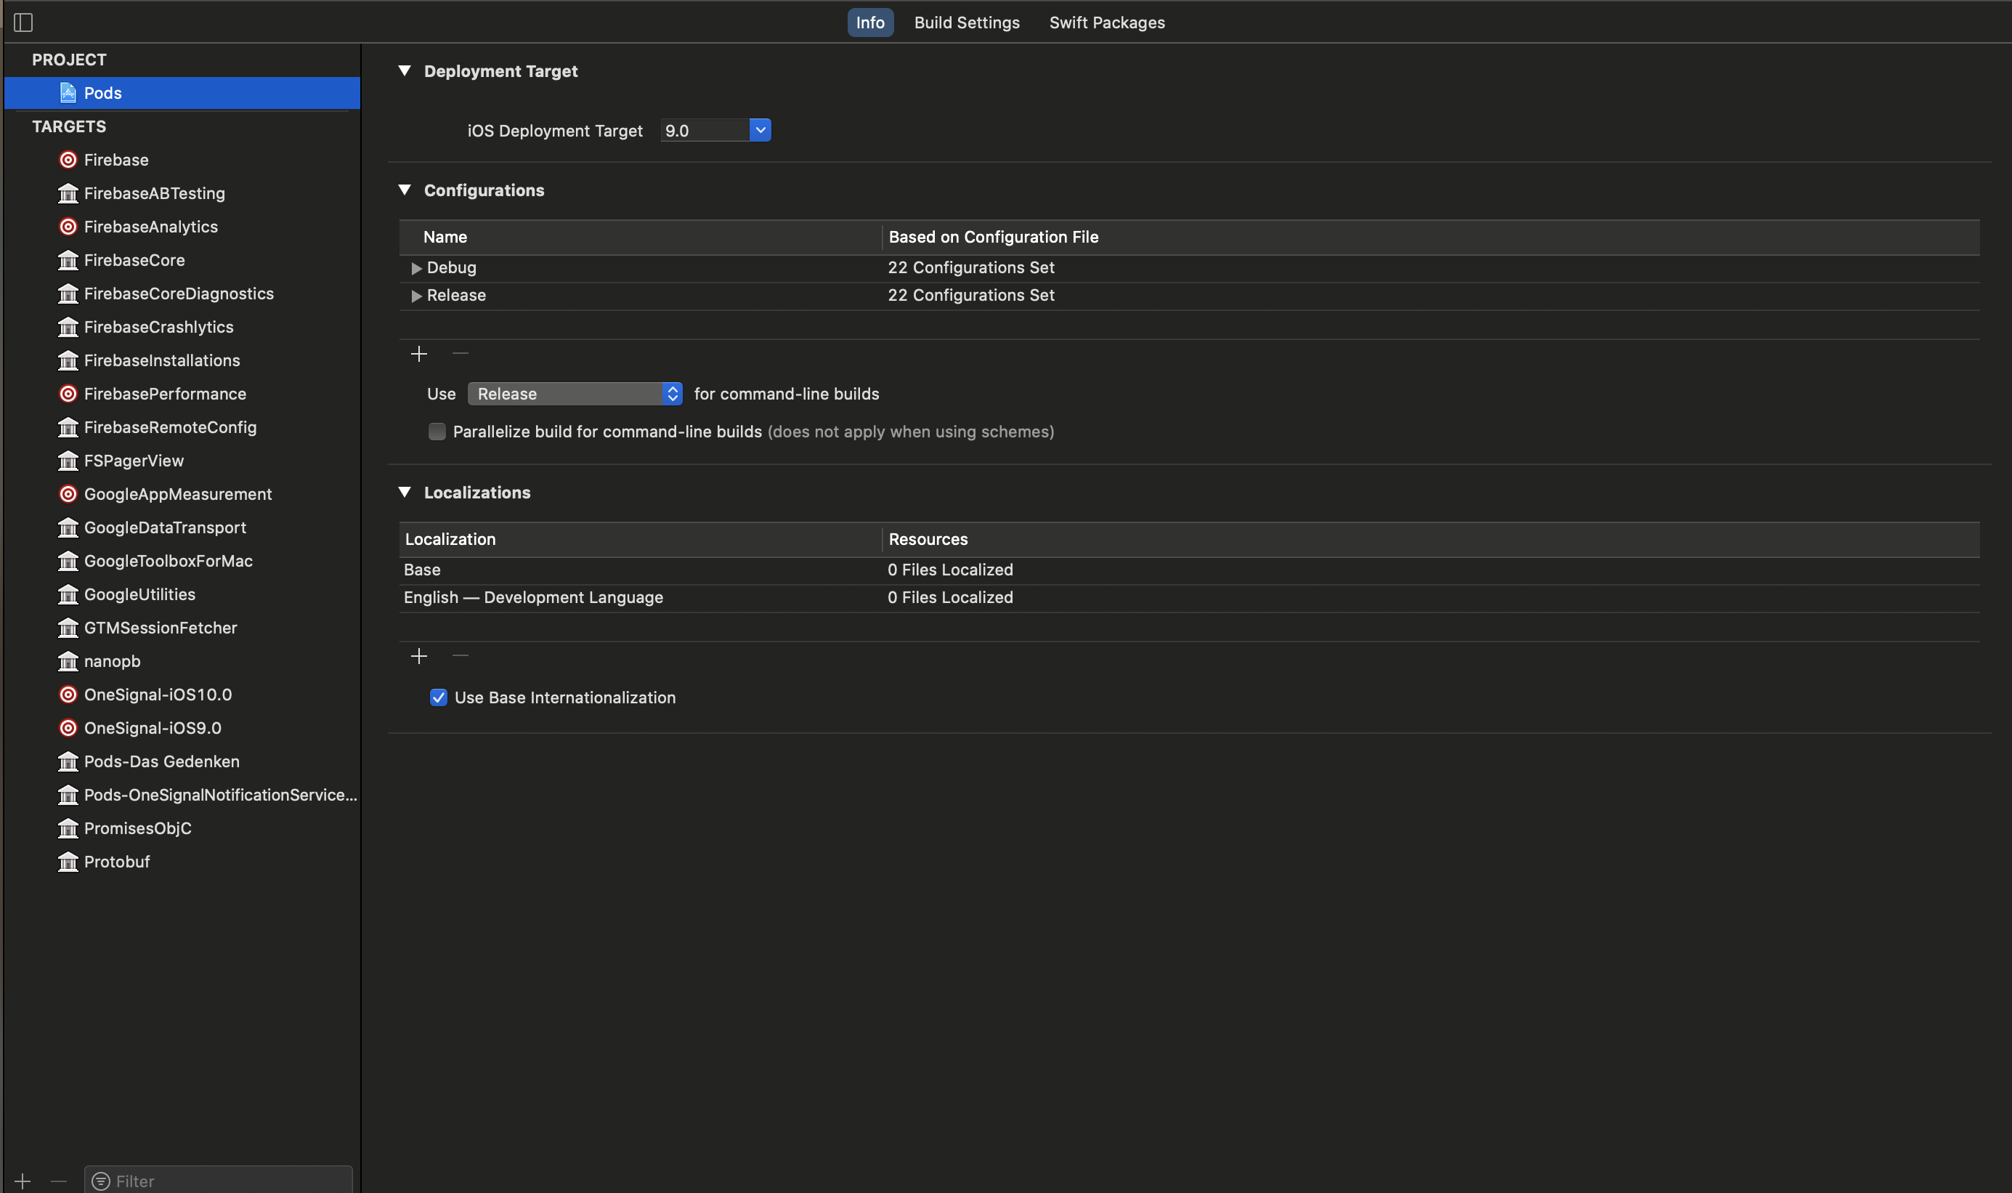Click the GoogleUtilities framework icon
The image size is (2012, 1193).
[68, 595]
